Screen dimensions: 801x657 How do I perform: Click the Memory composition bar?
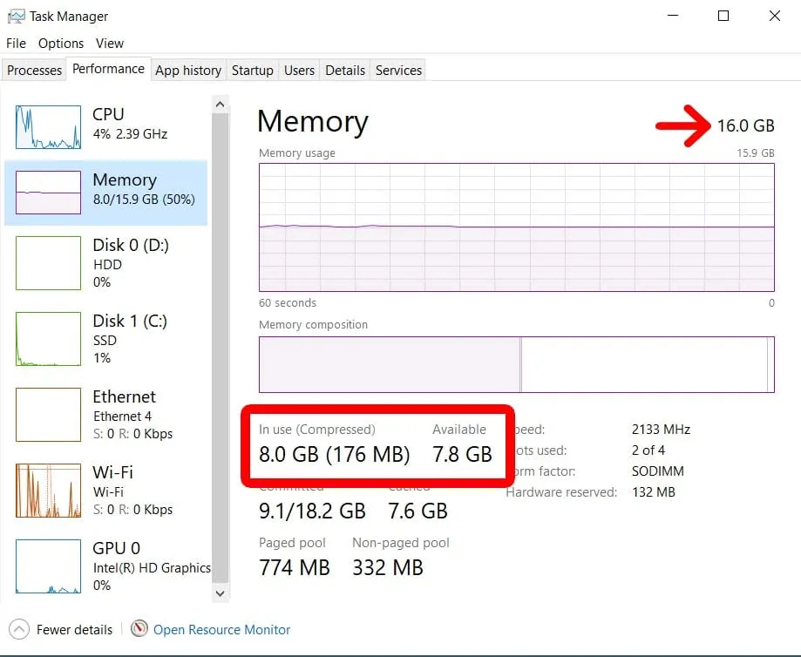(516, 364)
